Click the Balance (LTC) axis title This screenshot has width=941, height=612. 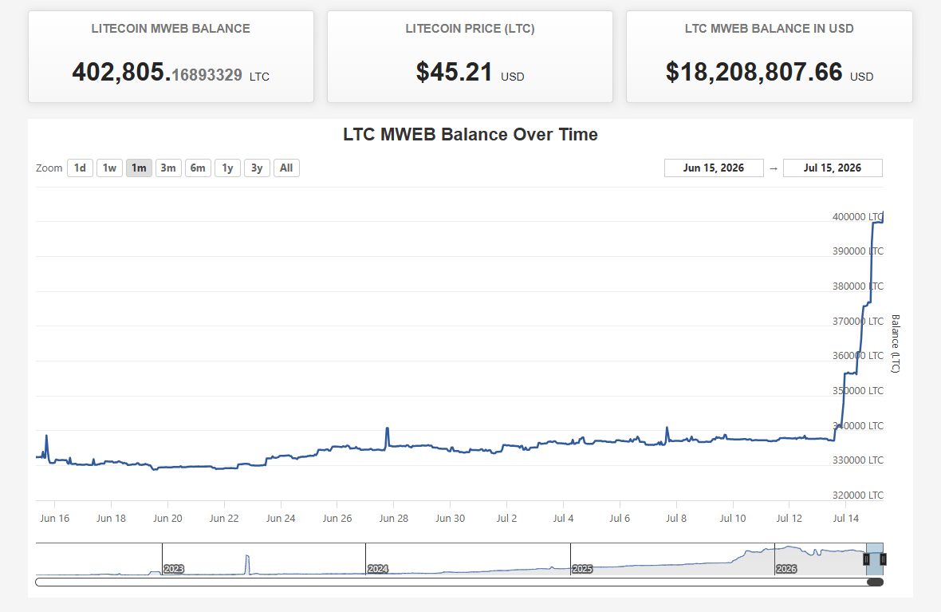coord(895,344)
